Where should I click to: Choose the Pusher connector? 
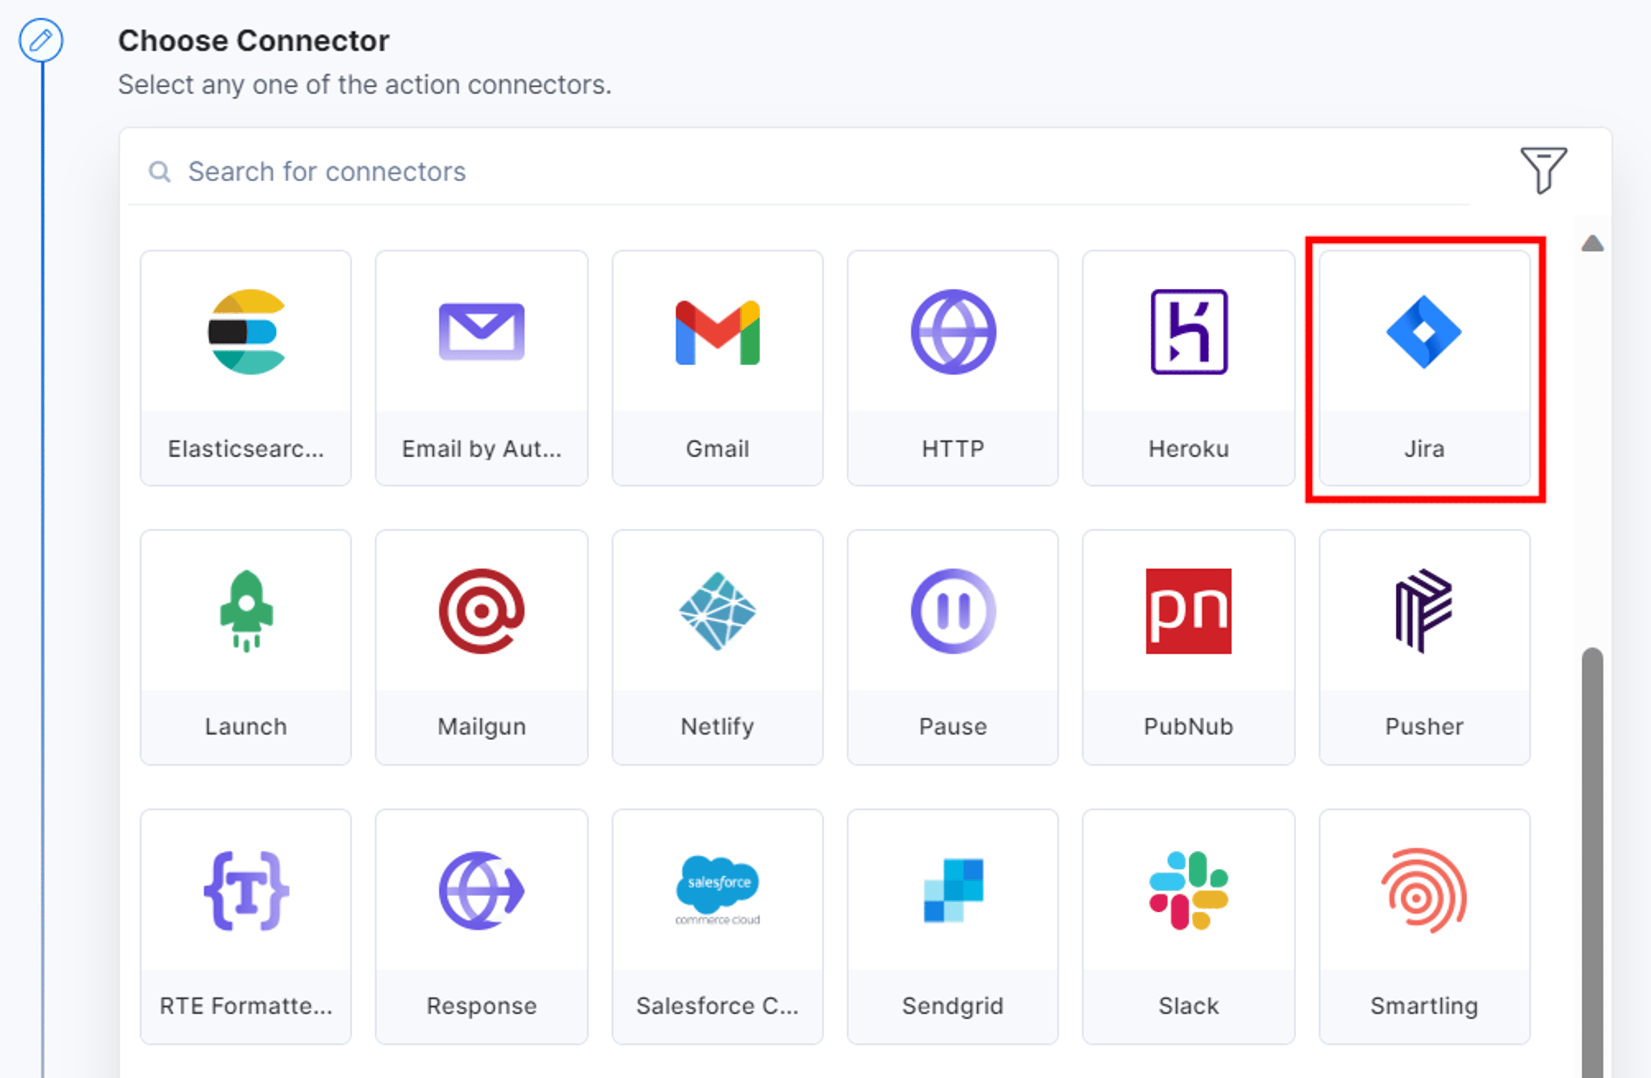point(1424,647)
